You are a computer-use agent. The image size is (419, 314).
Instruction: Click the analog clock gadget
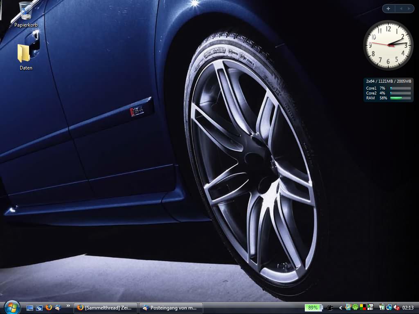[x=388, y=45]
